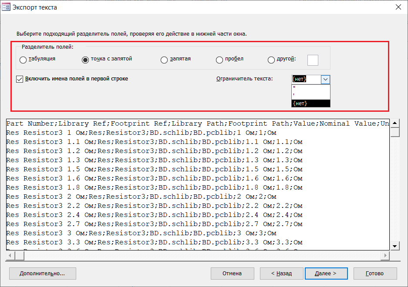This screenshot has height=287, width=408.
Task: Select the точка с запятой radio button
Action: click(85, 60)
